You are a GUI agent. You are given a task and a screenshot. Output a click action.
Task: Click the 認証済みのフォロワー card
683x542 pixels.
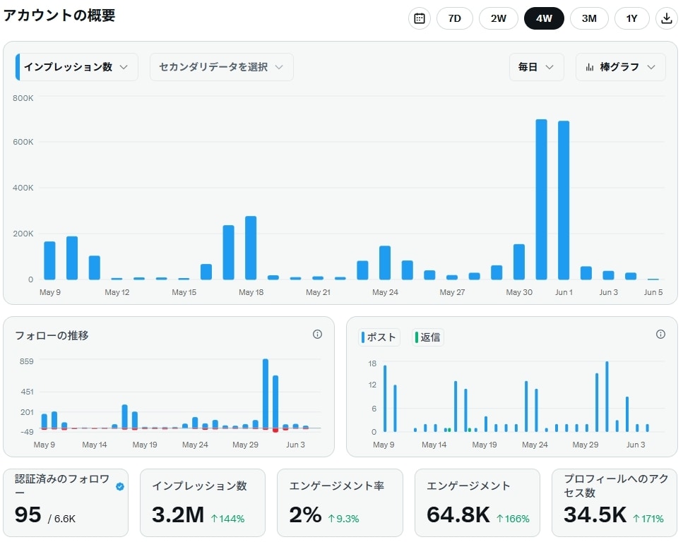coord(66,502)
